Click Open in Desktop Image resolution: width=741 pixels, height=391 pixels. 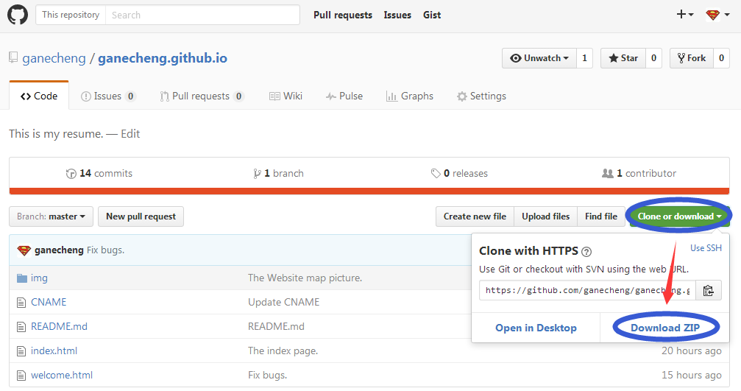click(536, 328)
